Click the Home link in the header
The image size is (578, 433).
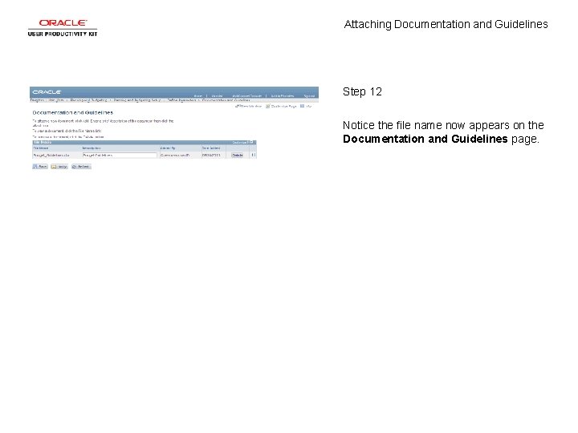pos(198,95)
